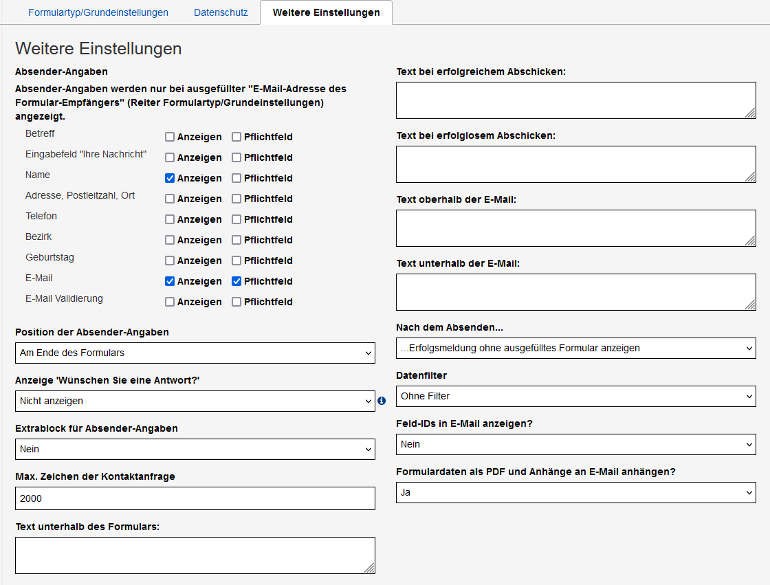Open the 'Anzeige Wünschen Sie eine Antwort?' dropdown
This screenshot has height=585, width=770.
pyautogui.click(x=195, y=401)
